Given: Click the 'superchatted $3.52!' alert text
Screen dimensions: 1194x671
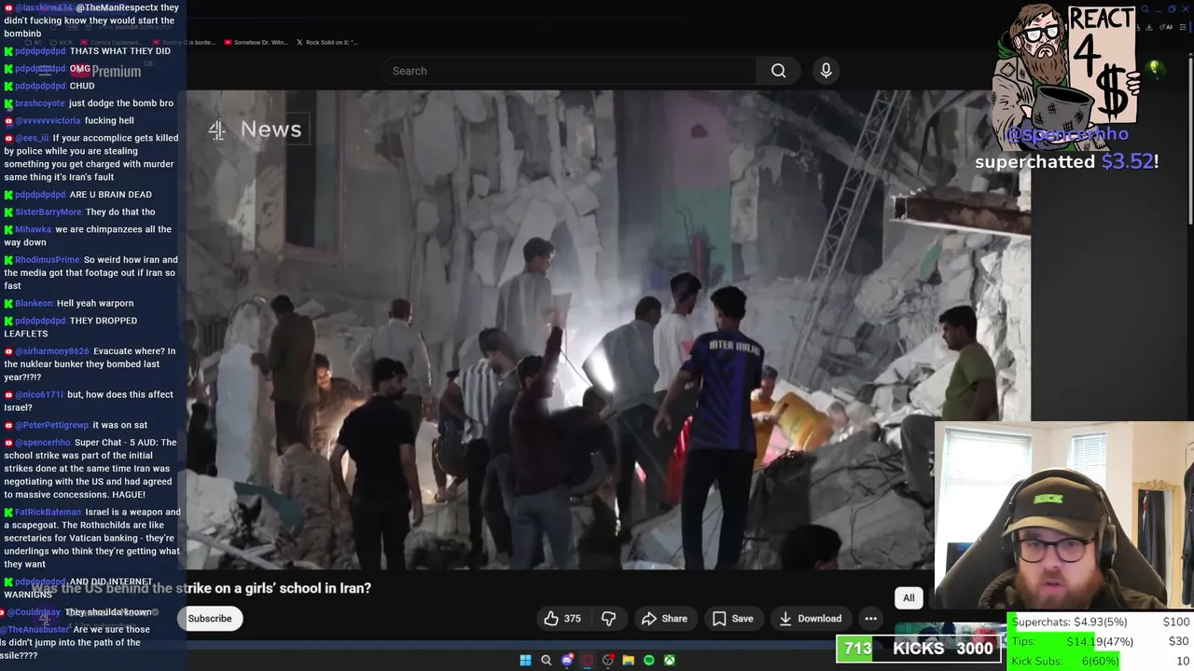Looking at the screenshot, I should [x=1066, y=161].
